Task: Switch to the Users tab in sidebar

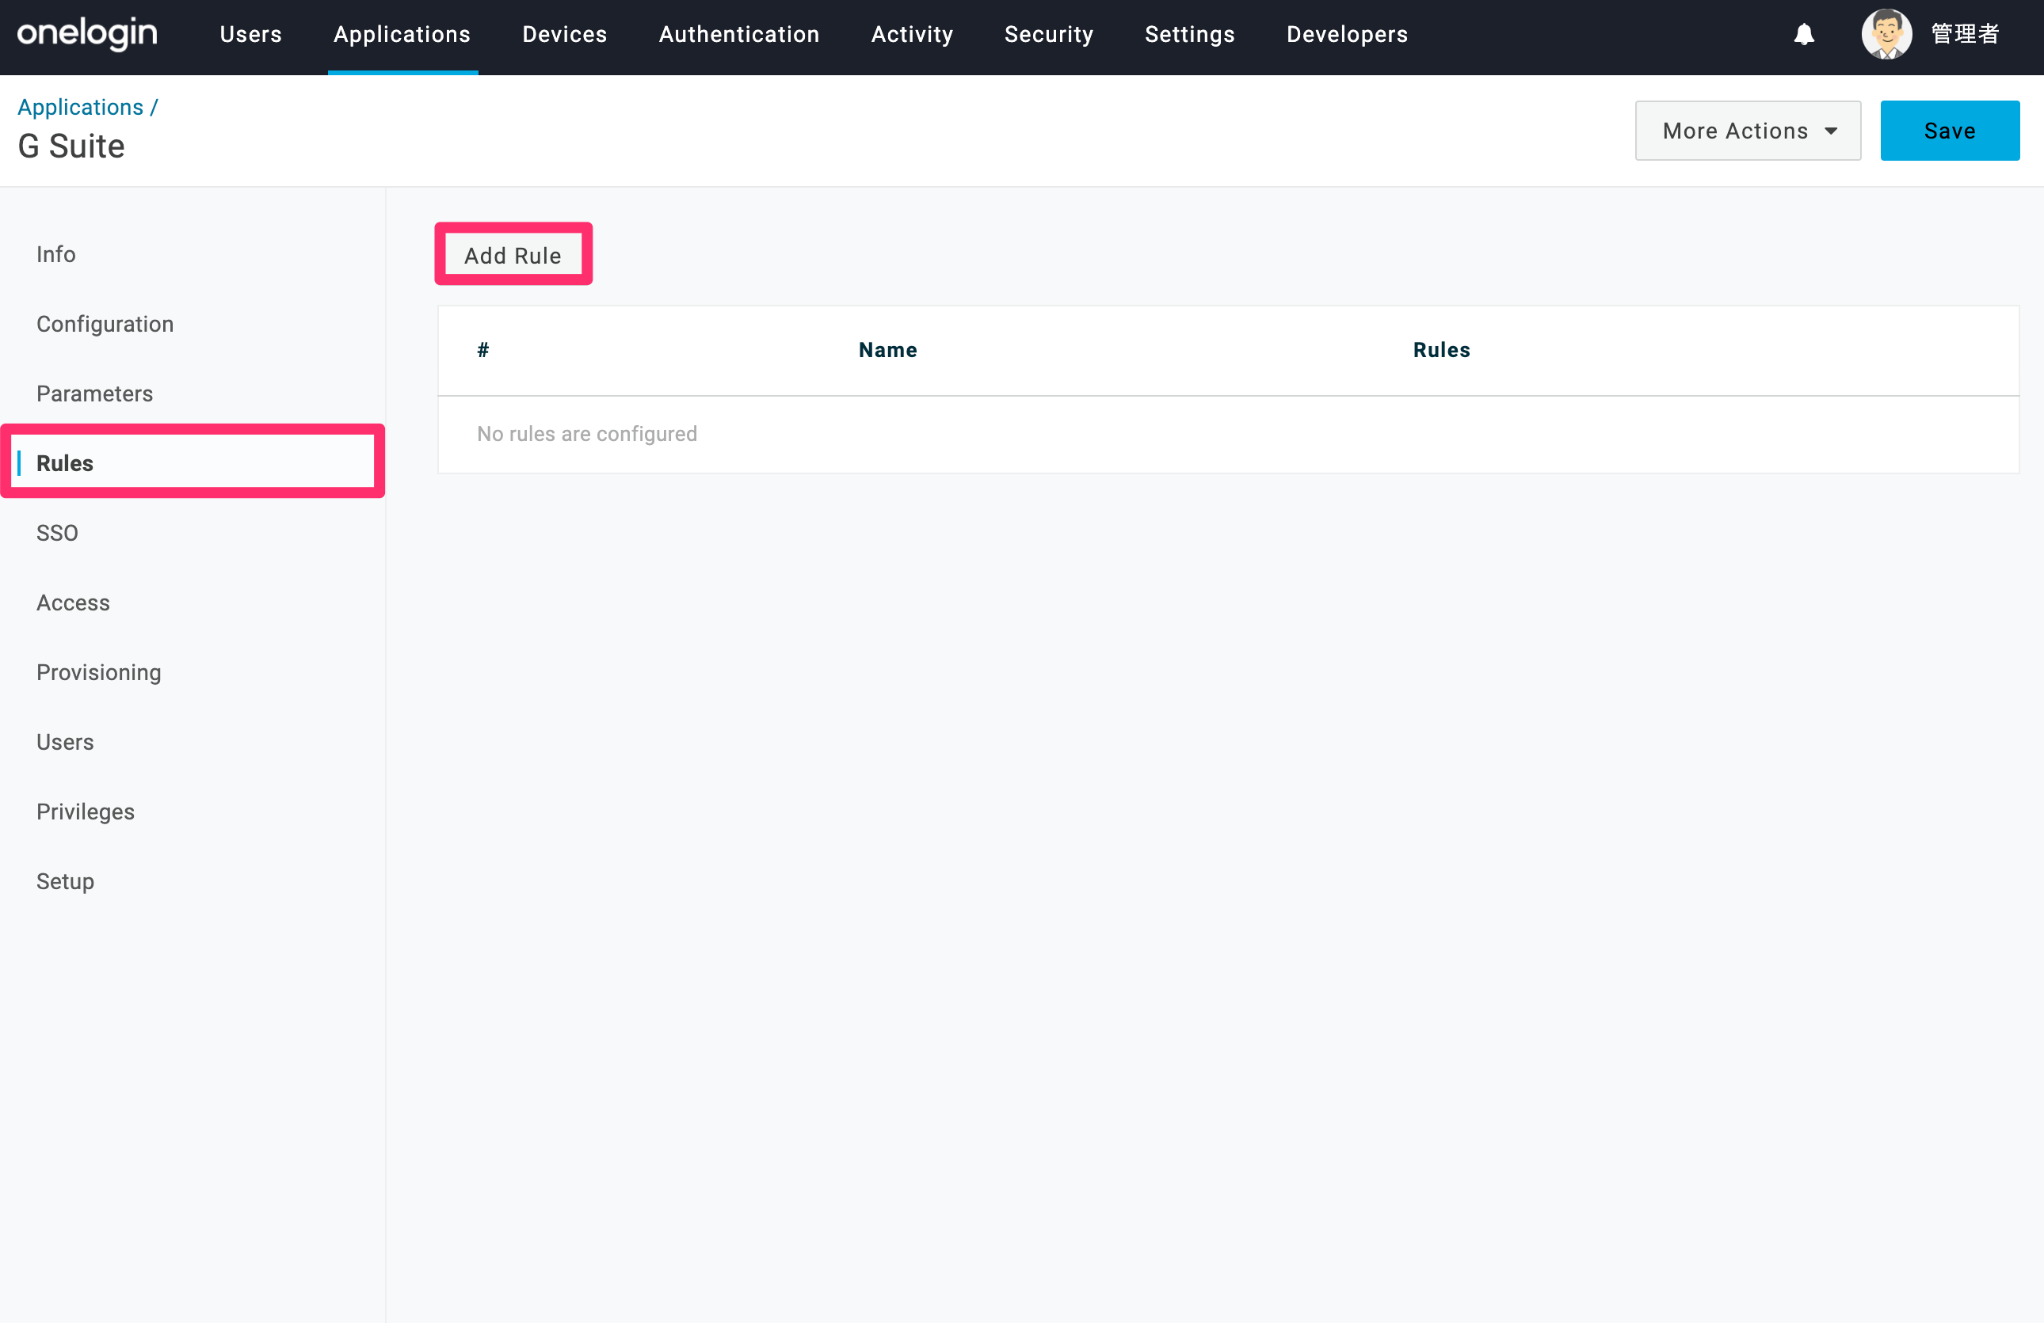Action: point(65,741)
